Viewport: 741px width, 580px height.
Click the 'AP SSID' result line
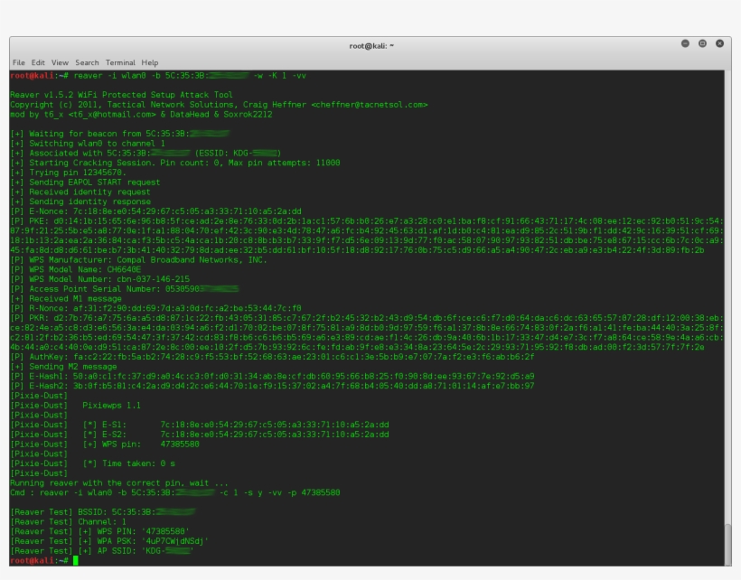tap(101, 551)
